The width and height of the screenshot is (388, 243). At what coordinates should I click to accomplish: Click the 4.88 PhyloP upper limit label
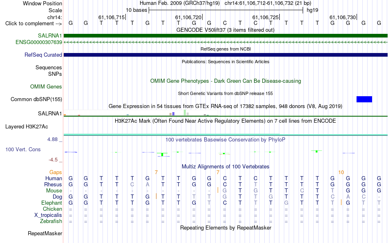tap(52, 139)
